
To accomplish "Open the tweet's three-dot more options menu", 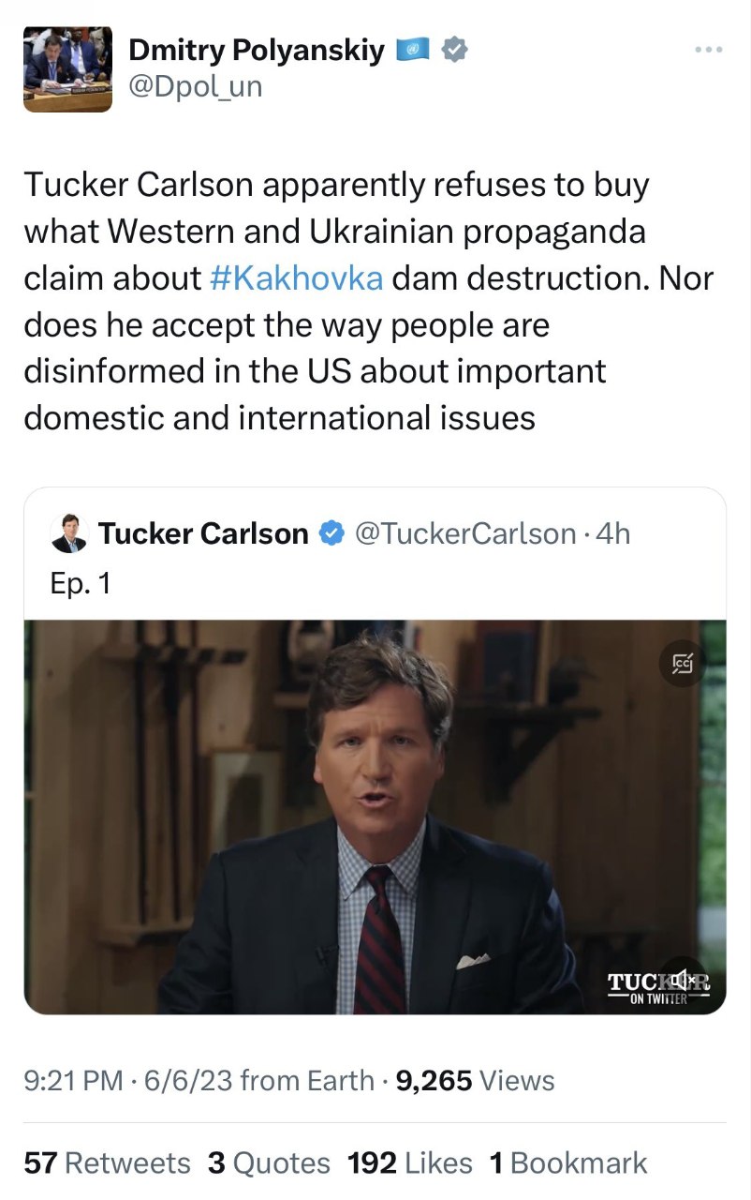I will coord(709,50).
